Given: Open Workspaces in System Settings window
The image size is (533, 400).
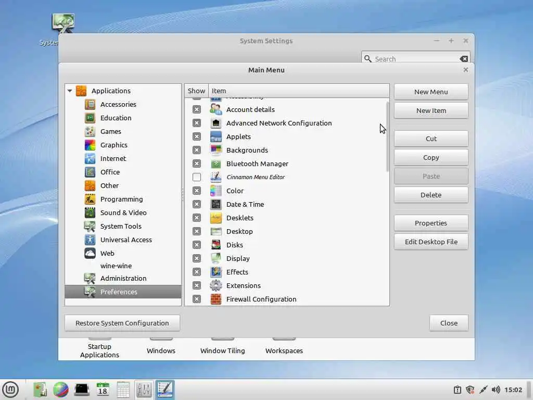Looking at the screenshot, I should tap(284, 351).
